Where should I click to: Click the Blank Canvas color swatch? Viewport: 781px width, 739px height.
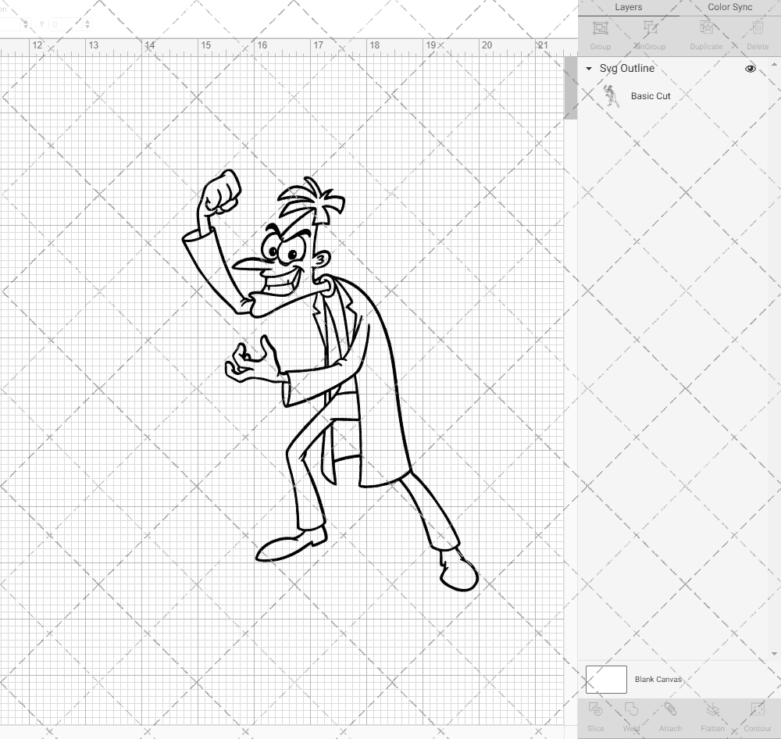pos(606,679)
